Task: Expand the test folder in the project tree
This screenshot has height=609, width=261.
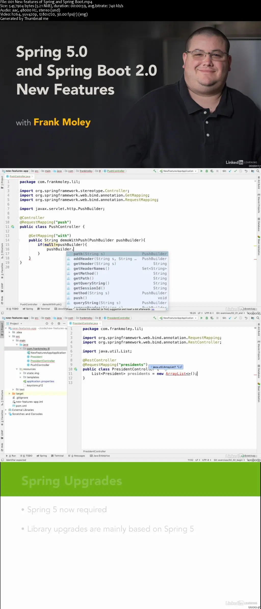Action: point(13,390)
